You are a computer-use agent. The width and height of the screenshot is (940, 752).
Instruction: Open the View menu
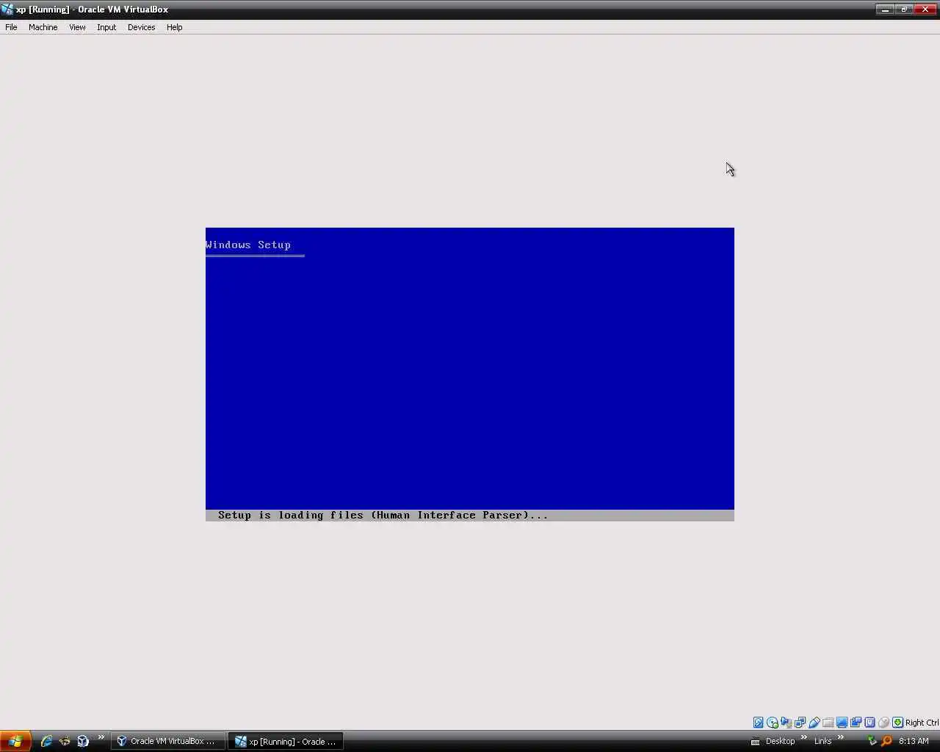pos(77,27)
